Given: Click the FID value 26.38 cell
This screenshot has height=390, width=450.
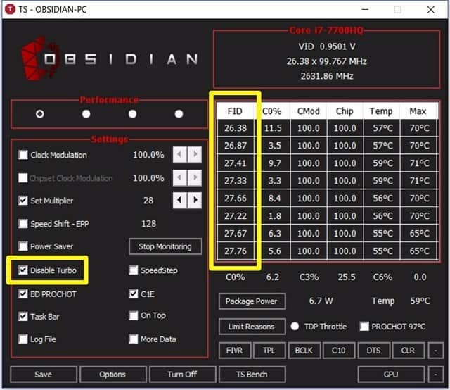Looking at the screenshot, I should [236, 128].
